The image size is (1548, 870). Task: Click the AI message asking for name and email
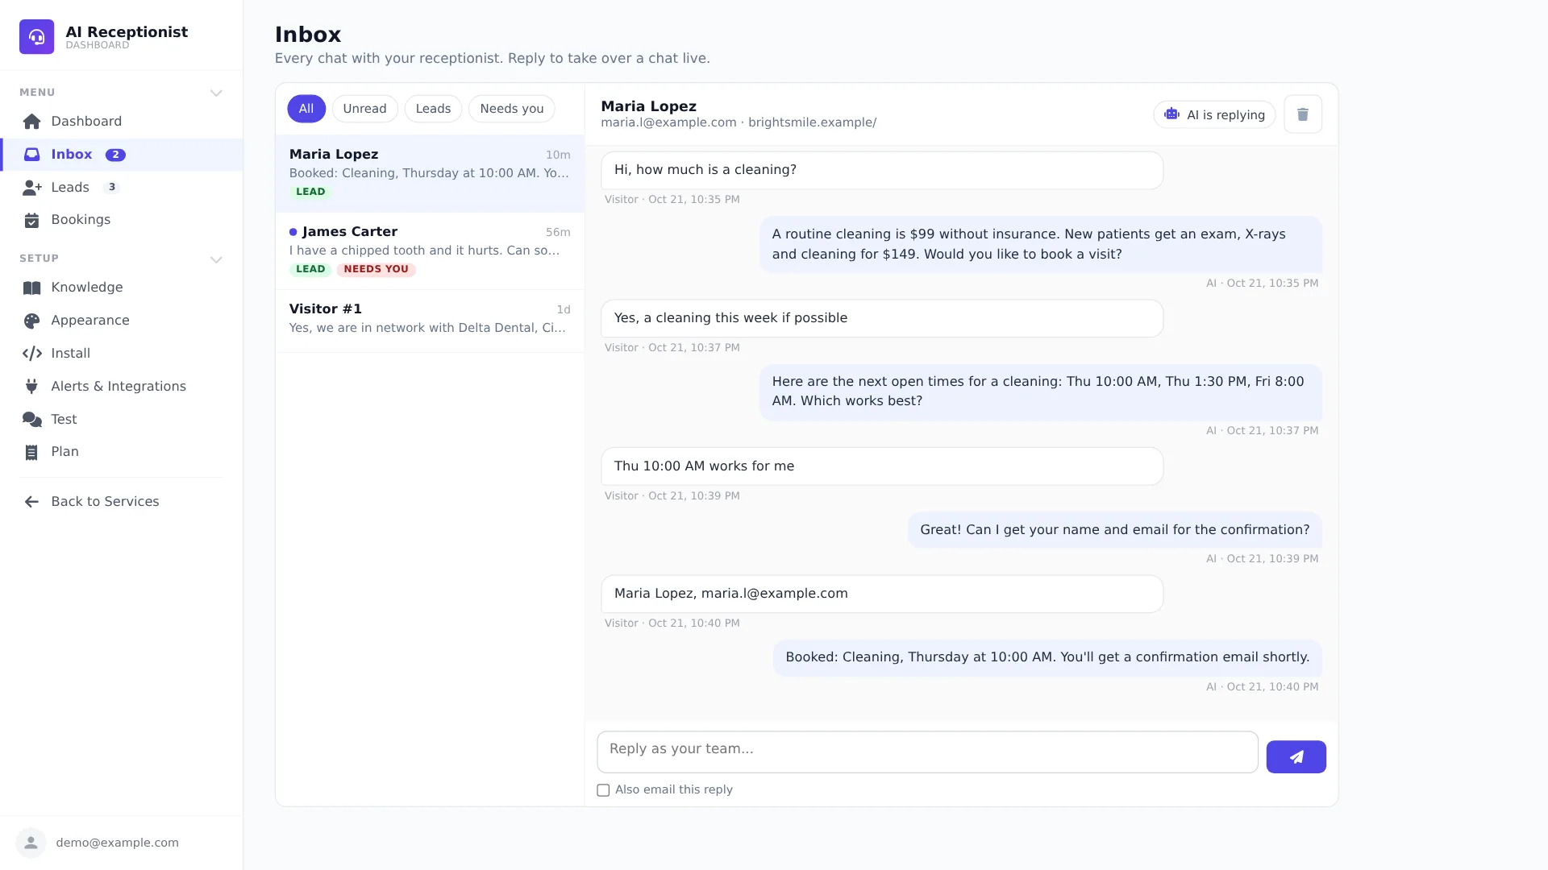[x=1115, y=530]
